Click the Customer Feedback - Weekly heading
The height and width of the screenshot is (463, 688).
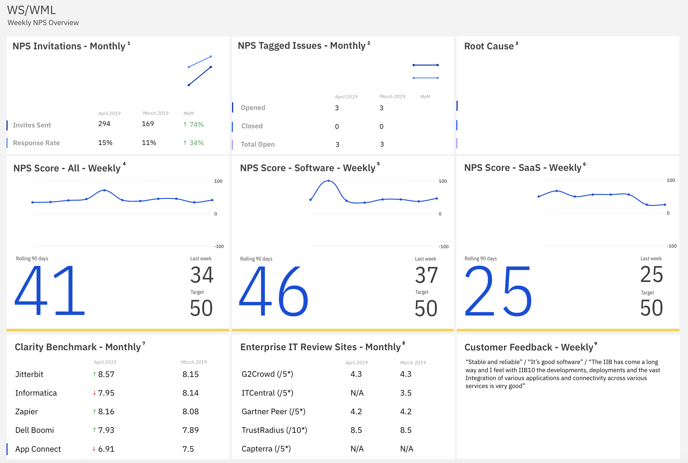point(529,347)
